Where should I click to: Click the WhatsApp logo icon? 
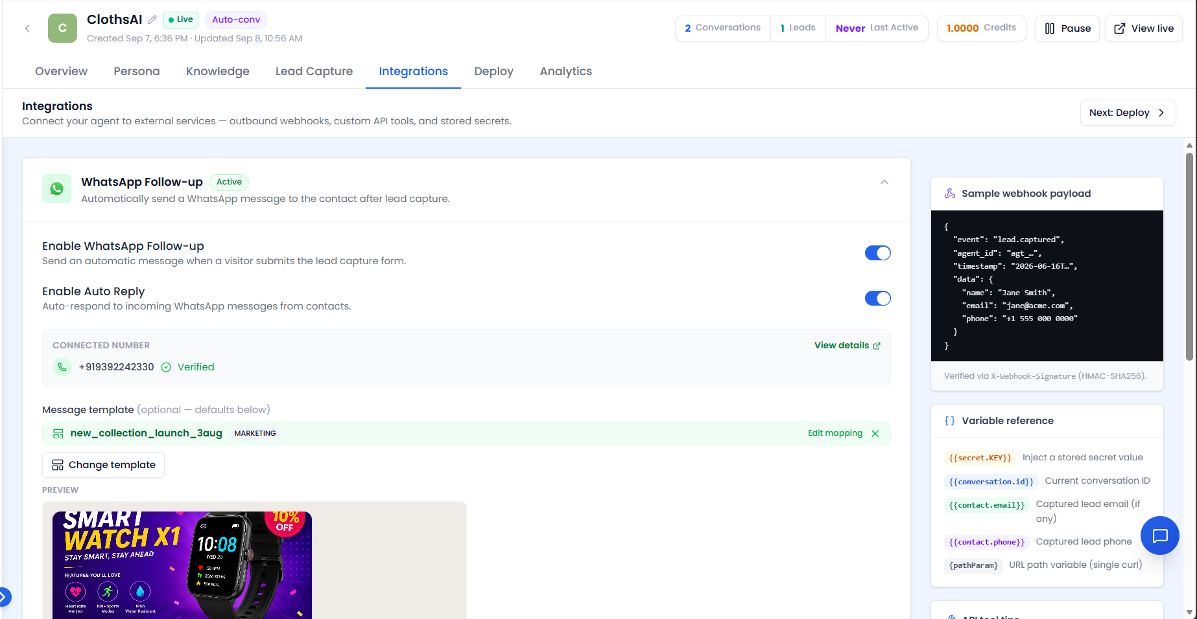click(x=57, y=188)
